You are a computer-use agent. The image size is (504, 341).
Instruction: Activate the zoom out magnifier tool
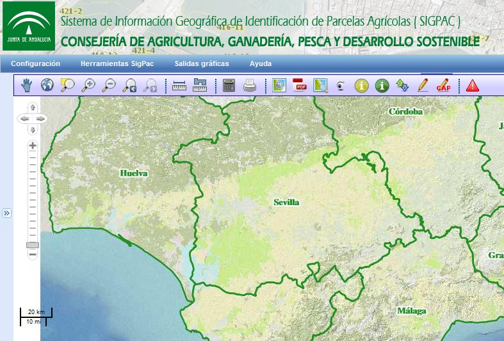[x=109, y=85]
